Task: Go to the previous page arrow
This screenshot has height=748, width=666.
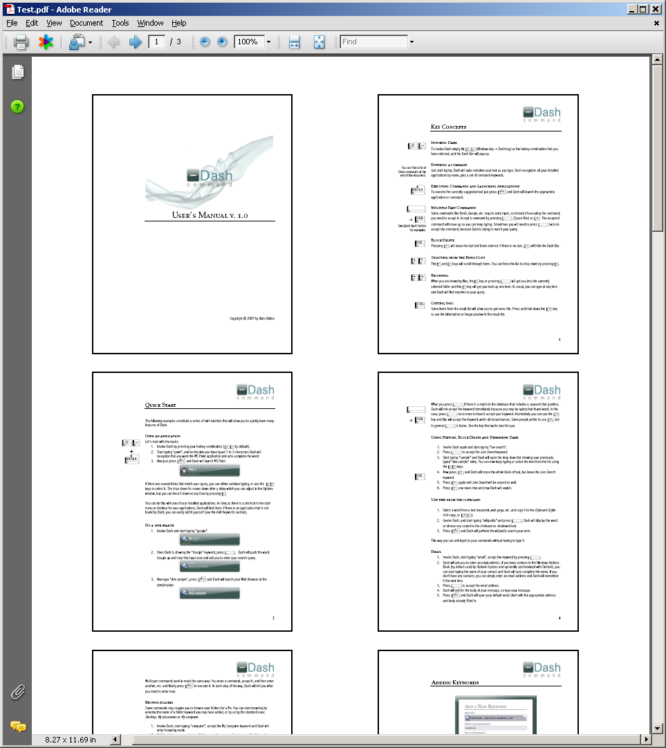Action: click(113, 42)
